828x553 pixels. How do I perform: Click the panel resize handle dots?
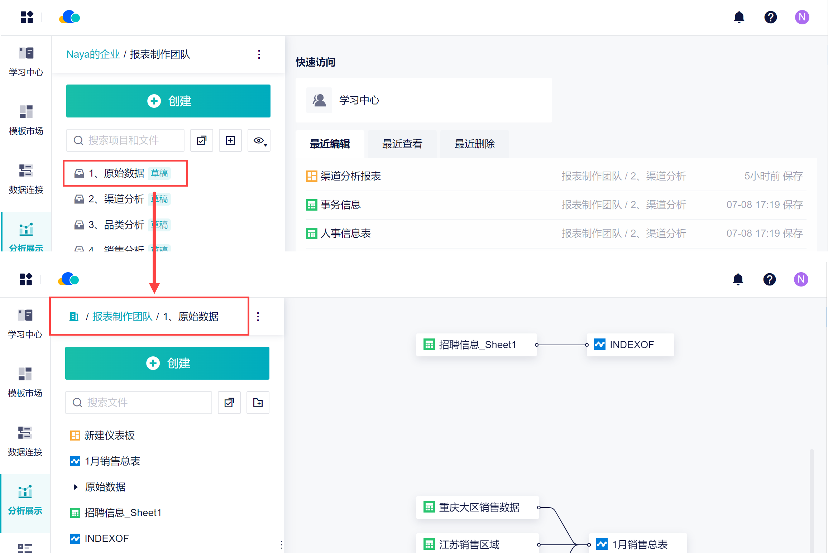[282, 545]
